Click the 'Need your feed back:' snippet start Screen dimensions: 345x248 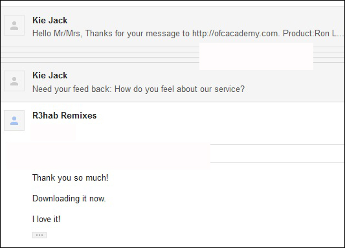click(72, 89)
